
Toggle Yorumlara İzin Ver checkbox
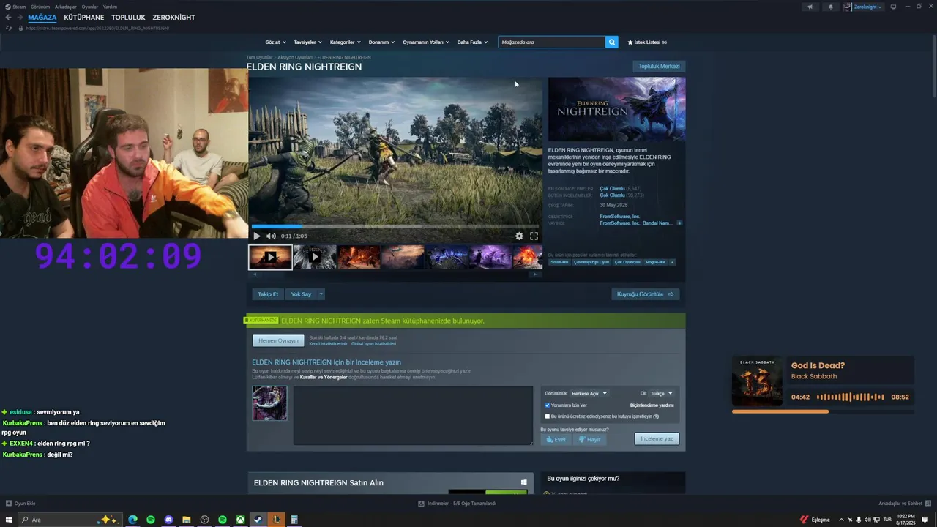[x=548, y=405]
